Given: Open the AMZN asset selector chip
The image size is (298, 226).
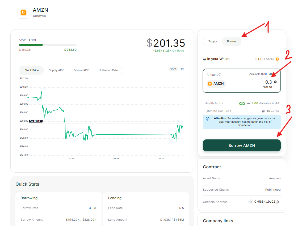Looking at the screenshot, I should tap(216, 84).
